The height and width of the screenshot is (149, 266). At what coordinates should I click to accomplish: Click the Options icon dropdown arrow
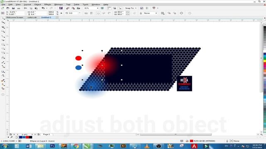pos(158,8)
